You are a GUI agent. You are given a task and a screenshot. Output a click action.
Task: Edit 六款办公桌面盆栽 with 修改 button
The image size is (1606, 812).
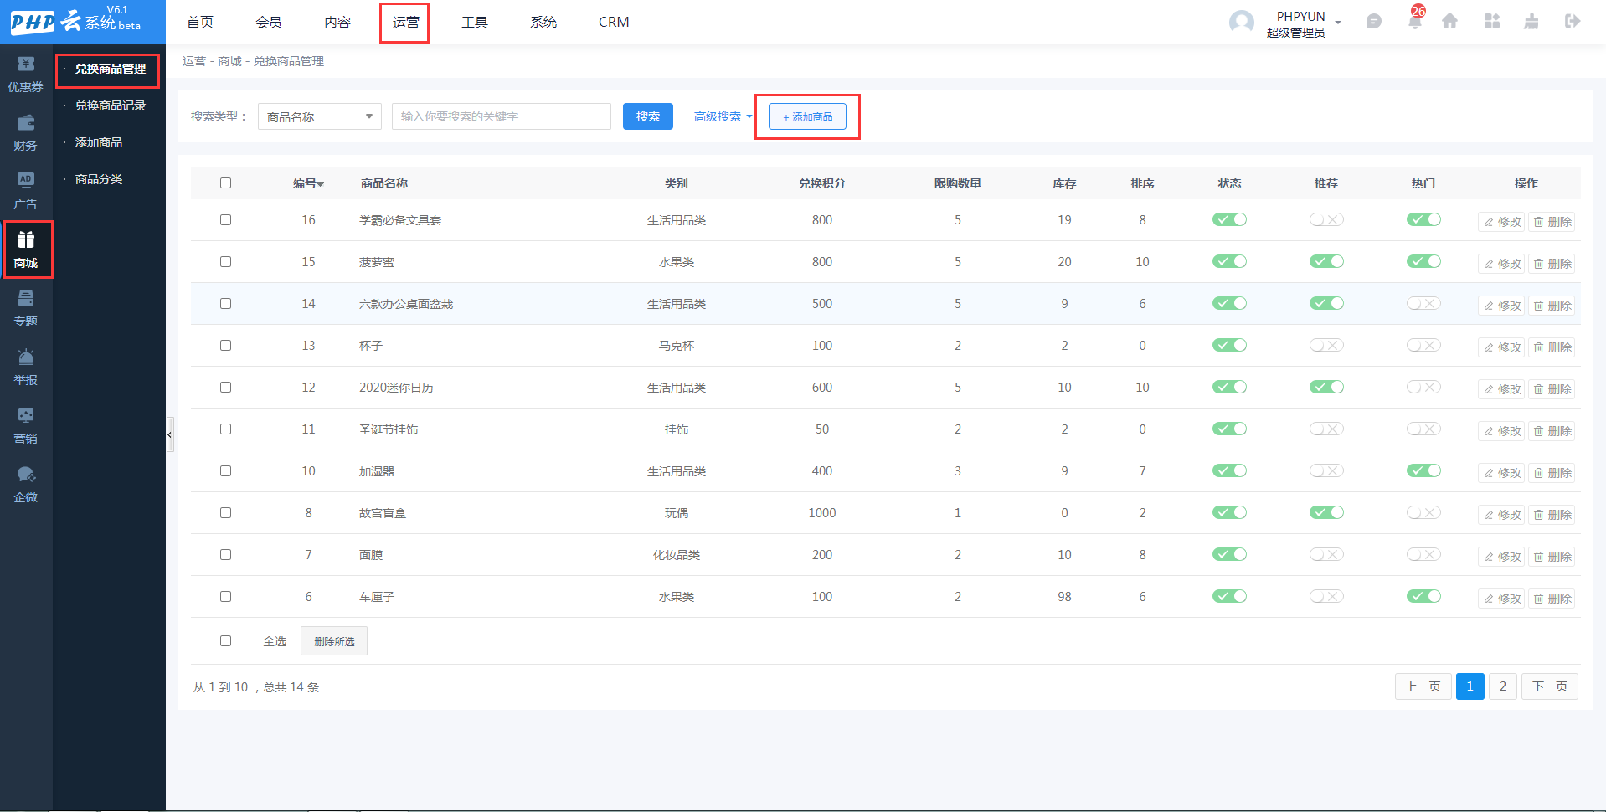click(1502, 306)
